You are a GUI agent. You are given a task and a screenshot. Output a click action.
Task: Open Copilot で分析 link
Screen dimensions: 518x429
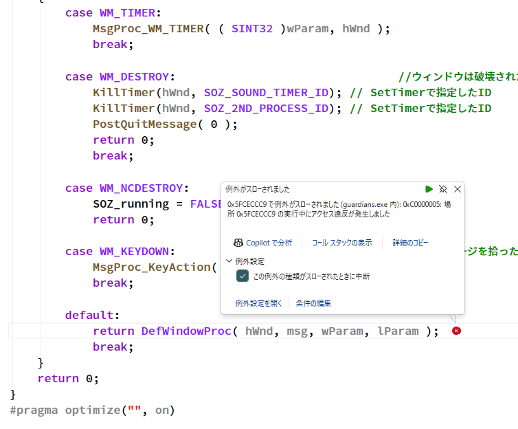pos(269,243)
